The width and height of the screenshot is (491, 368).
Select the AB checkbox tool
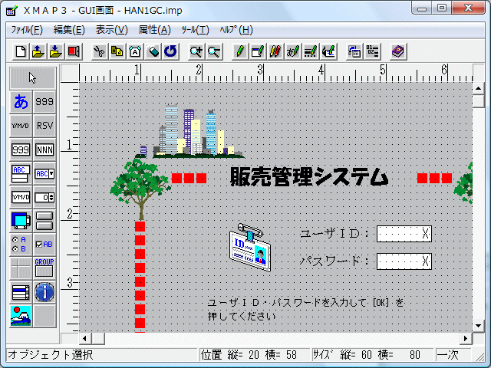point(44,245)
